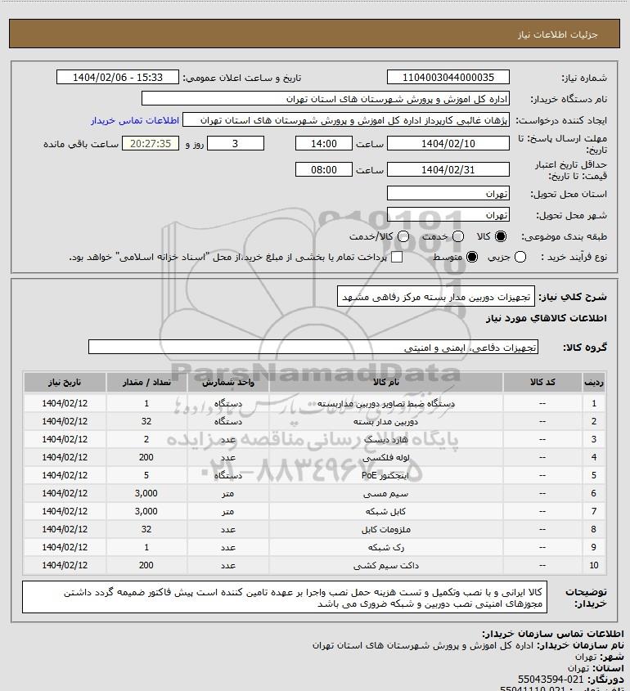The height and width of the screenshot is (691, 630).
Task: Click unit متر in سیم مسی row
Action: click(x=228, y=494)
